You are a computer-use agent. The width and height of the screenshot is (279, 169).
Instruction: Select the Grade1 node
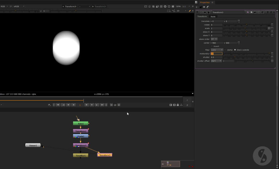(x=81, y=136)
